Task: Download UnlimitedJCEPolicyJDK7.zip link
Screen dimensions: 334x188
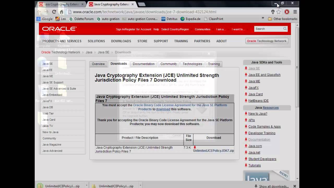Action: click(213, 151)
